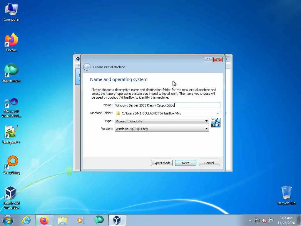This screenshot has height=226, width=301.
Task: Show hidden tray icons arrow
Action: [250, 220]
